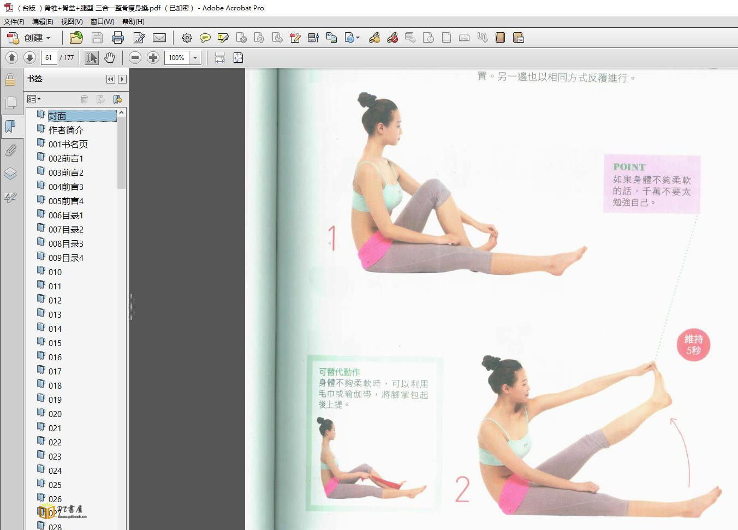738x530 pixels.
Task: Open the 帮助(H) menu
Action: tap(133, 22)
